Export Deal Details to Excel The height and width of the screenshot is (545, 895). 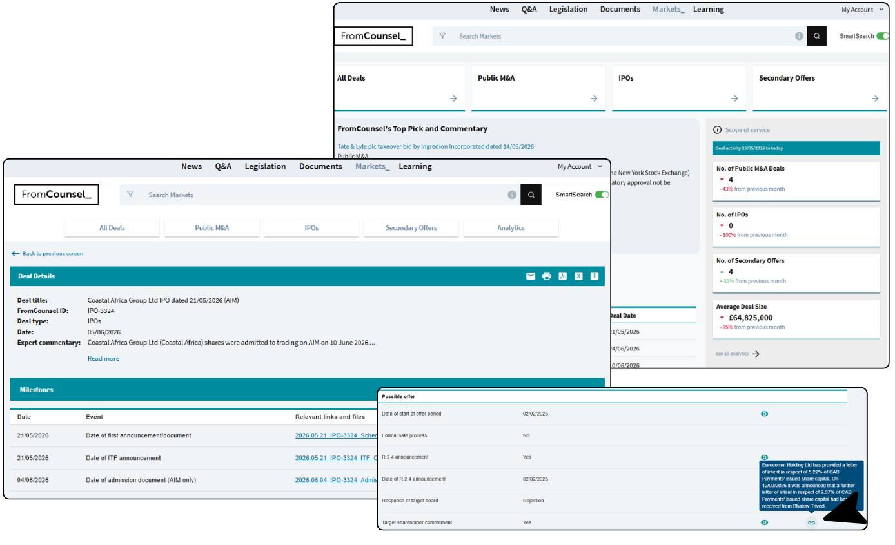[578, 276]
